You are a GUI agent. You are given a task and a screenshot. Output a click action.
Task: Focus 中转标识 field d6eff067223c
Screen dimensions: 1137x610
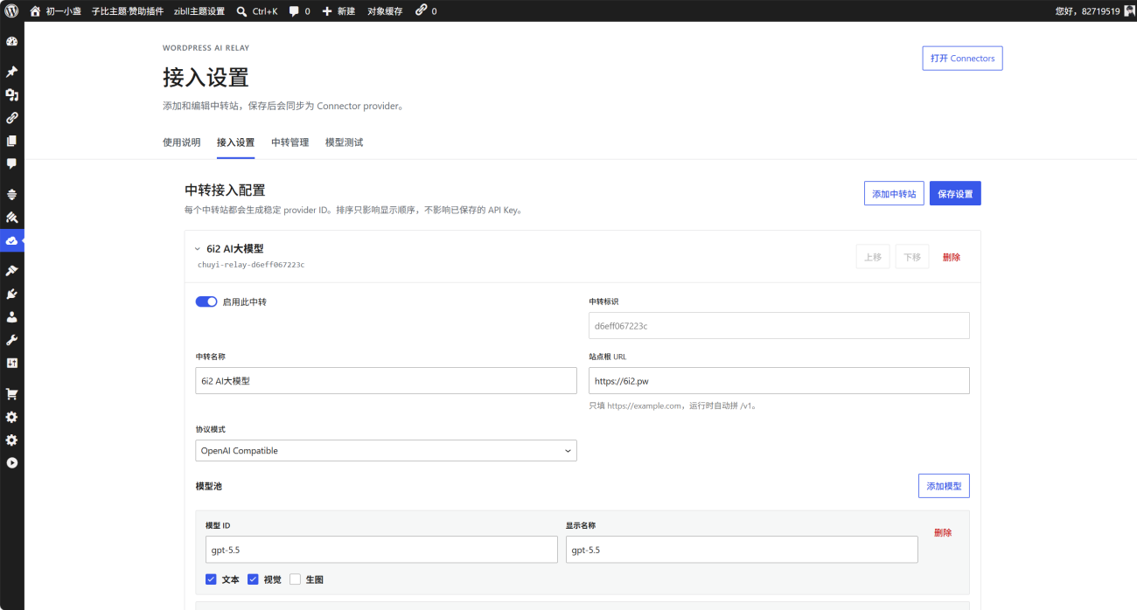779,325
